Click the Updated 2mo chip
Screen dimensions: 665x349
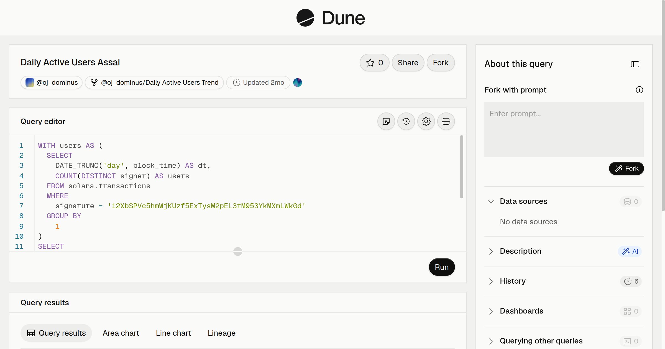[258, 83]
